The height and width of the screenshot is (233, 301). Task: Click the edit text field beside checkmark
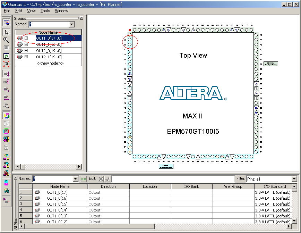[x=173, y=179]
